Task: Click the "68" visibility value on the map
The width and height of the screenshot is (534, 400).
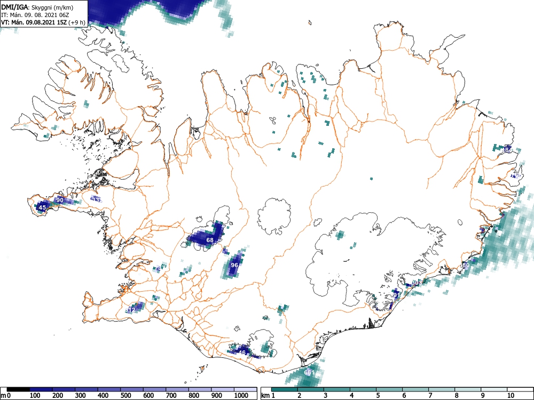Action: click(x=210, y=240)
